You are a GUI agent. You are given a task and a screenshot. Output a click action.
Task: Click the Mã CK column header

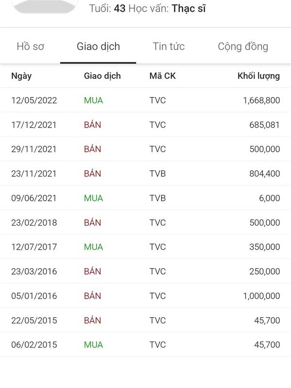point(162,76)
